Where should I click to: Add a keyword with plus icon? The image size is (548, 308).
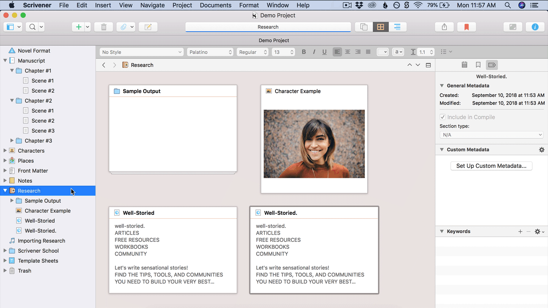tap(520, 232)
